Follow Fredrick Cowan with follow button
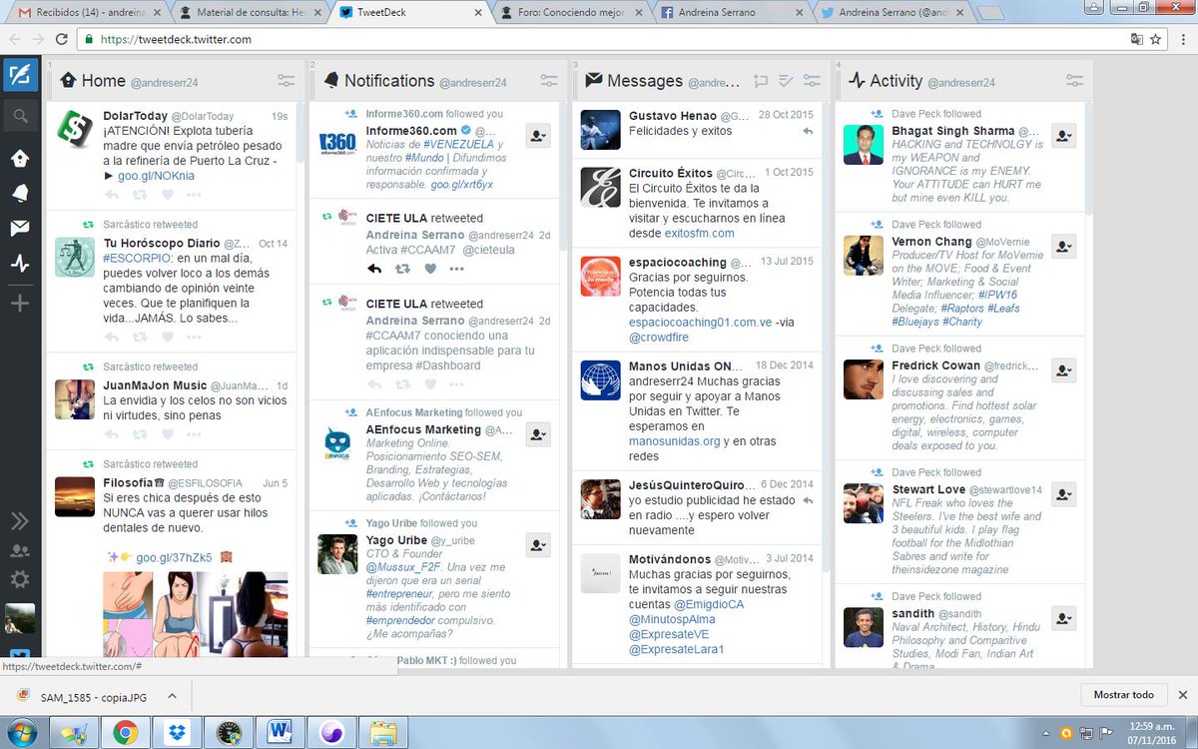 [x=1064, y=371]
